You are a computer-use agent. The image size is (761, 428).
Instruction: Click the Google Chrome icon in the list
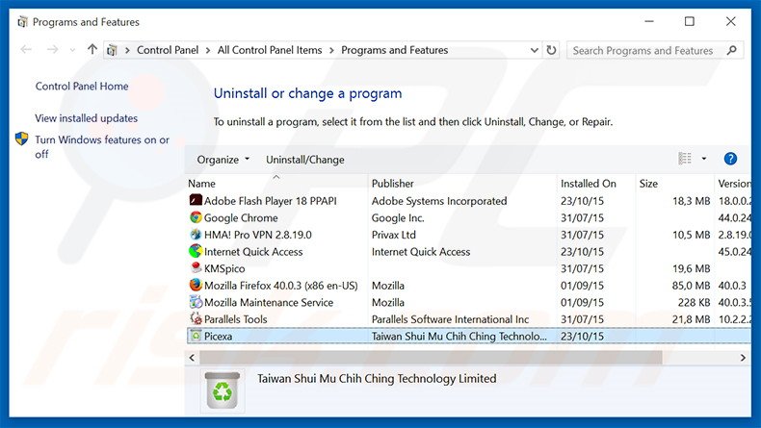click(196, 217)
